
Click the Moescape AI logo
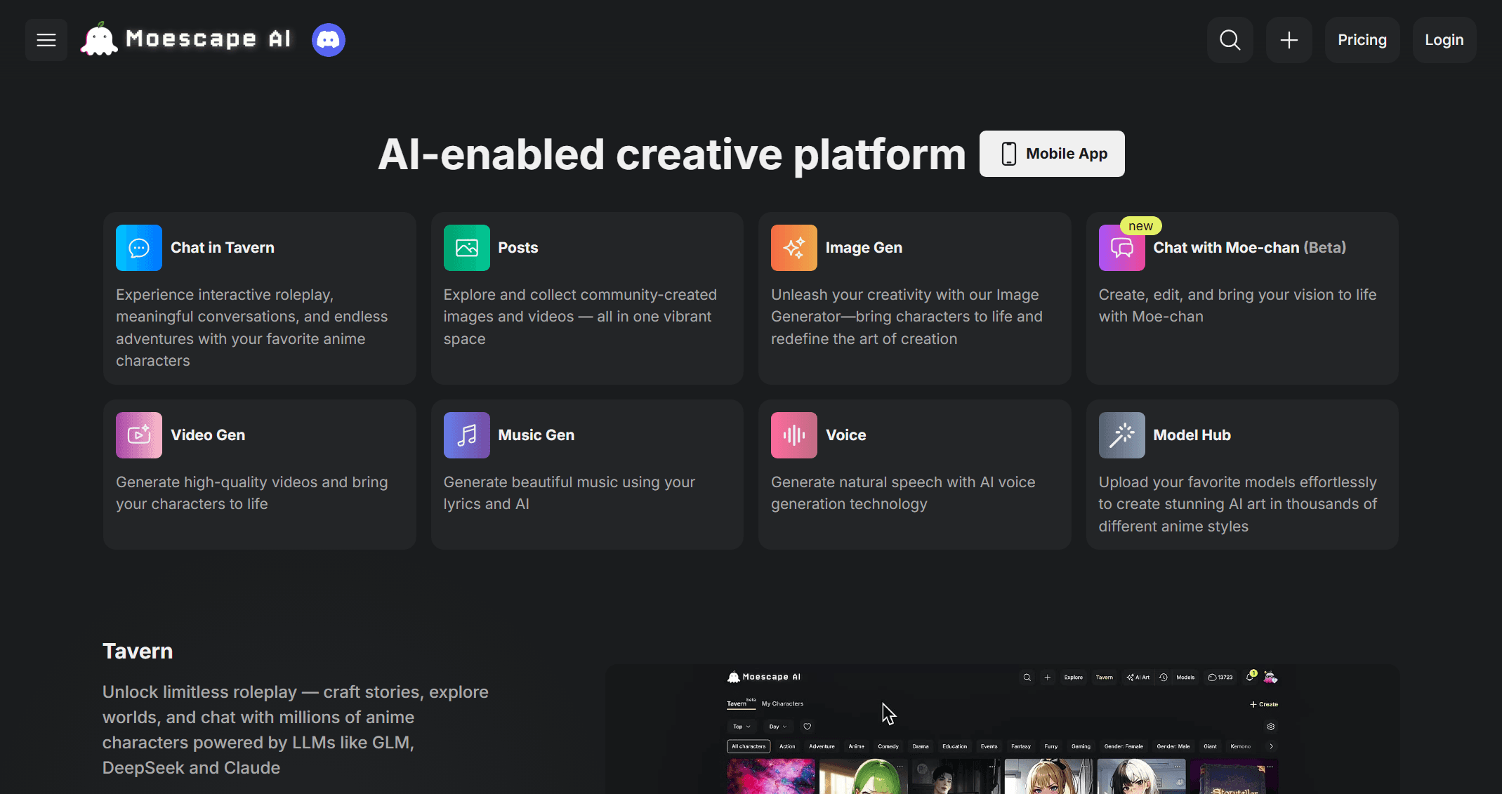[187, 39]
